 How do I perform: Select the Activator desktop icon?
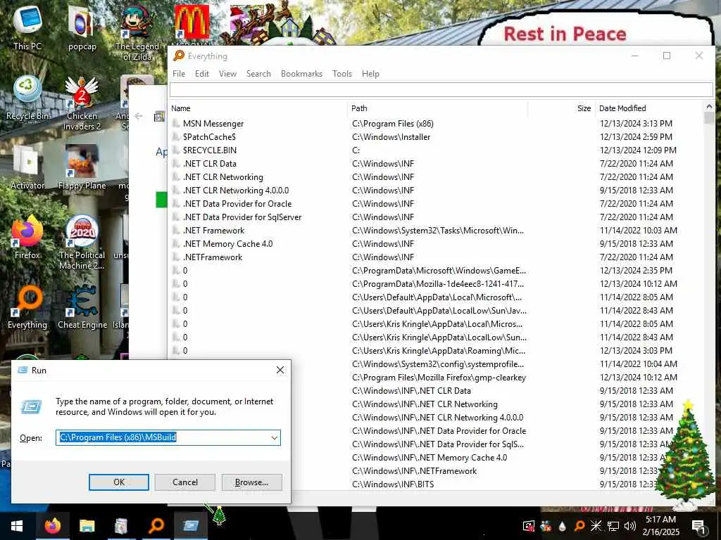coord(27,167)
